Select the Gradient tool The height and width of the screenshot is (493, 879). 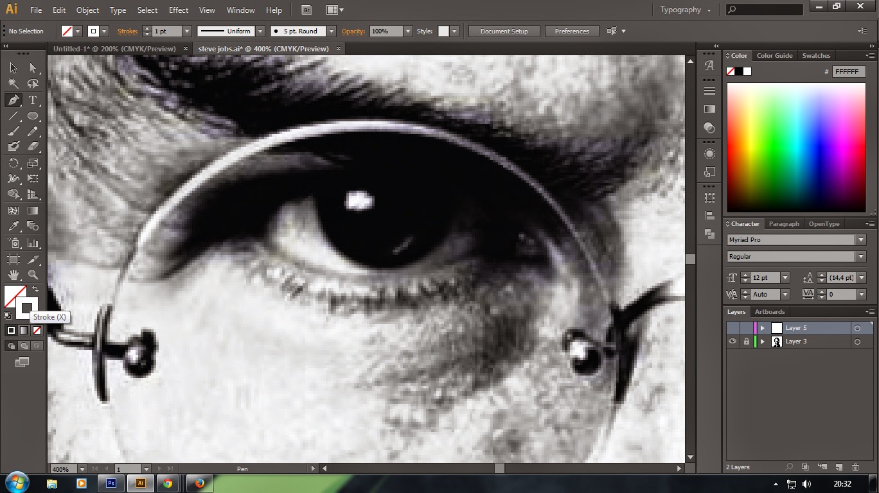tap(33, 210)
